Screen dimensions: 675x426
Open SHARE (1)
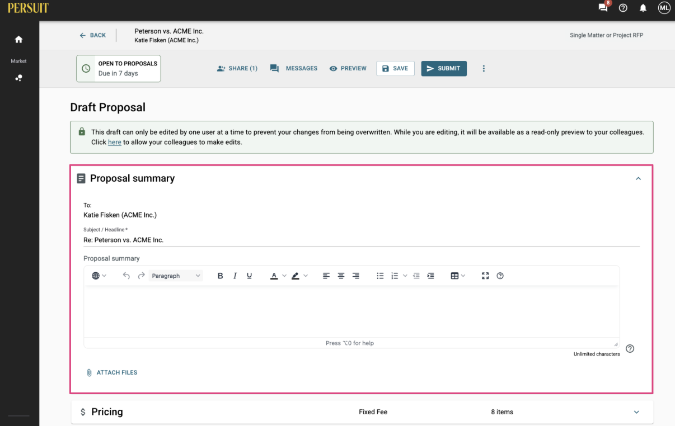tap(237, 68)
